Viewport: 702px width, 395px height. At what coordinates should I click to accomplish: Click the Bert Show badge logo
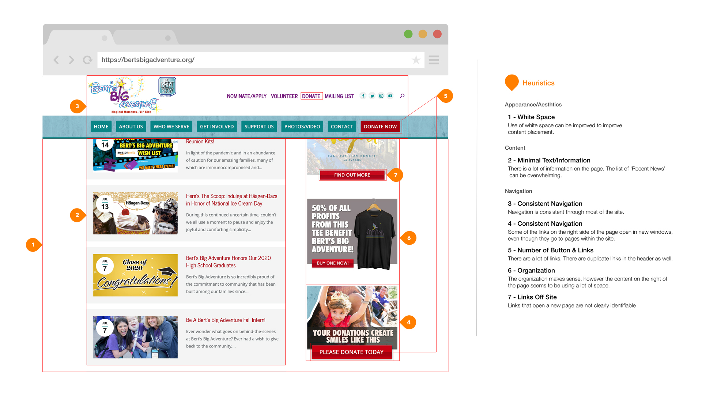pos(167,87)
